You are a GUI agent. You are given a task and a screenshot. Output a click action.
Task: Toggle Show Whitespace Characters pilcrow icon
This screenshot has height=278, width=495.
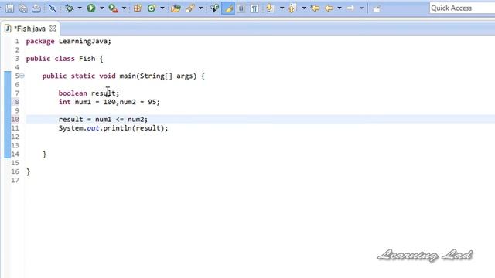(254, 8)
